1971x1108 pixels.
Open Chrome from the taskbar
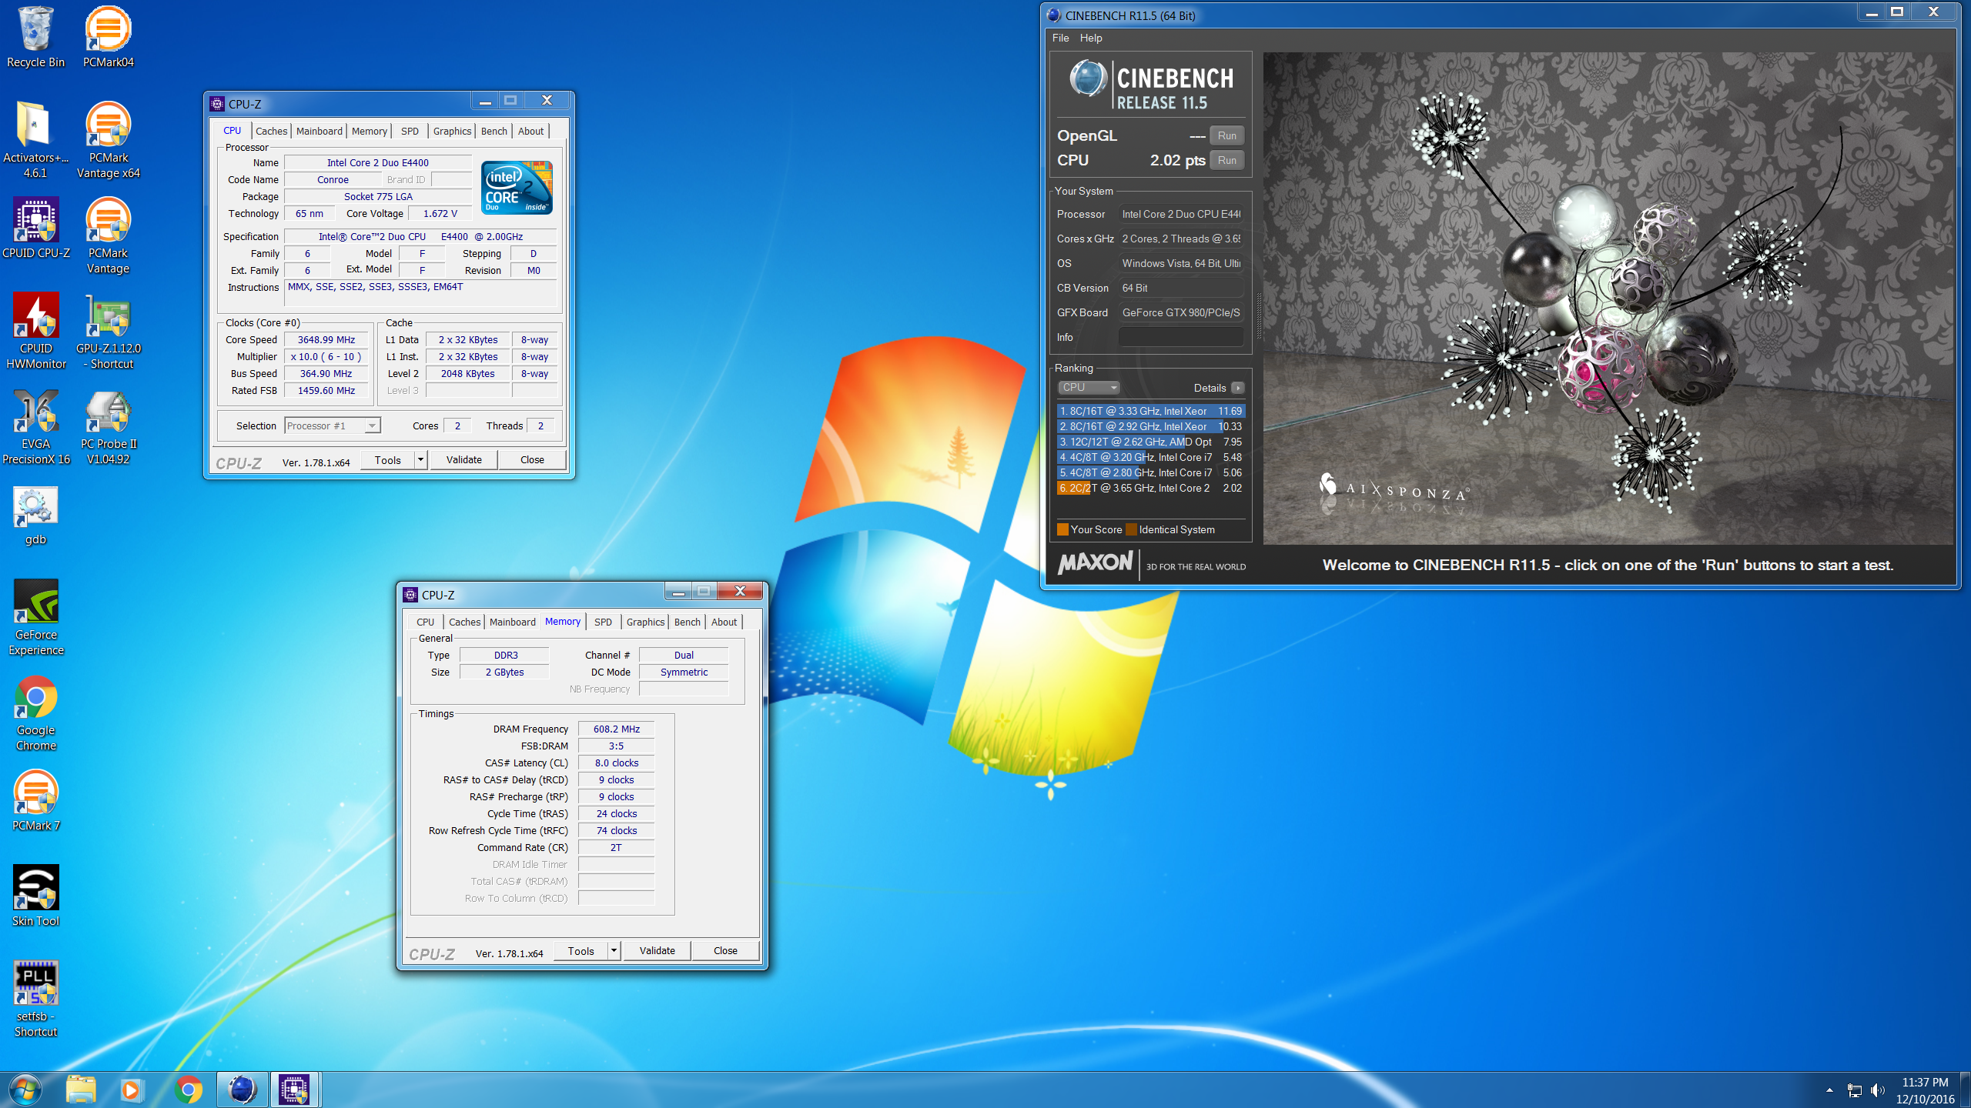188,1090
